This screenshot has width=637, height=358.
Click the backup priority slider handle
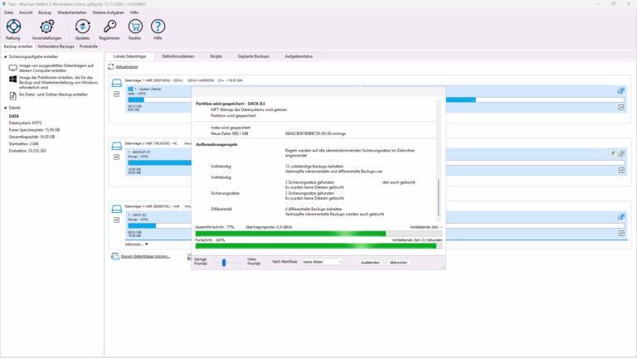click(x=224, y=263)
